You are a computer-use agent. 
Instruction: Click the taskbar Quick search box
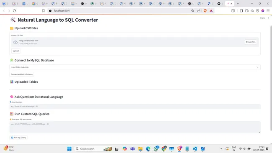(x=94, y=149)
